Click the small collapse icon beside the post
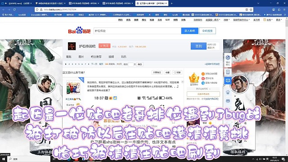 (x=182, y=82)
